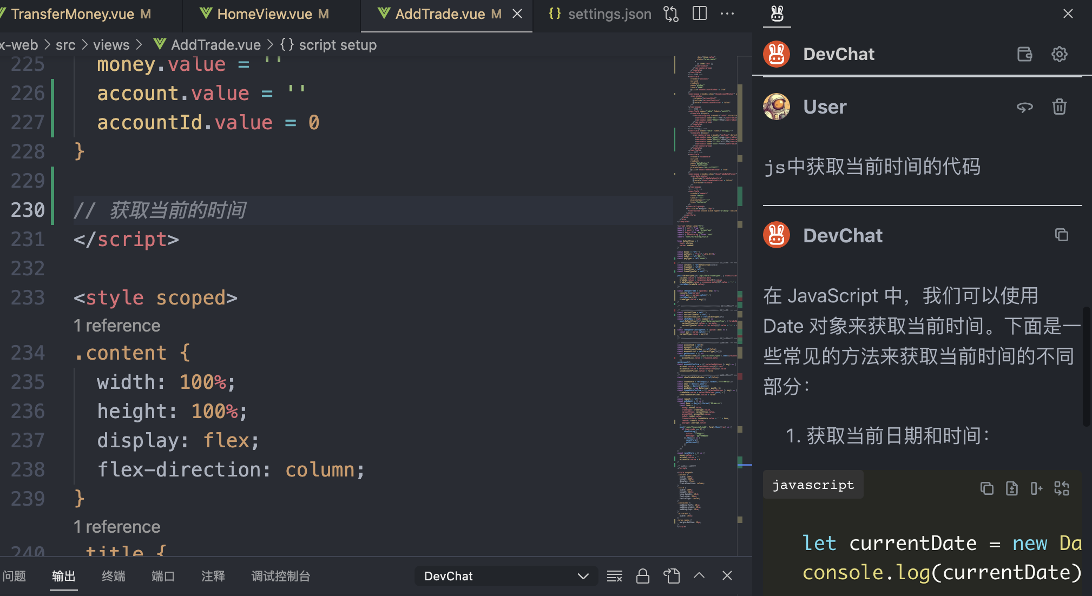This screenshot has height=596, width=1092.
Task: Copy the DevChat response
Action: click(1061, 235)
